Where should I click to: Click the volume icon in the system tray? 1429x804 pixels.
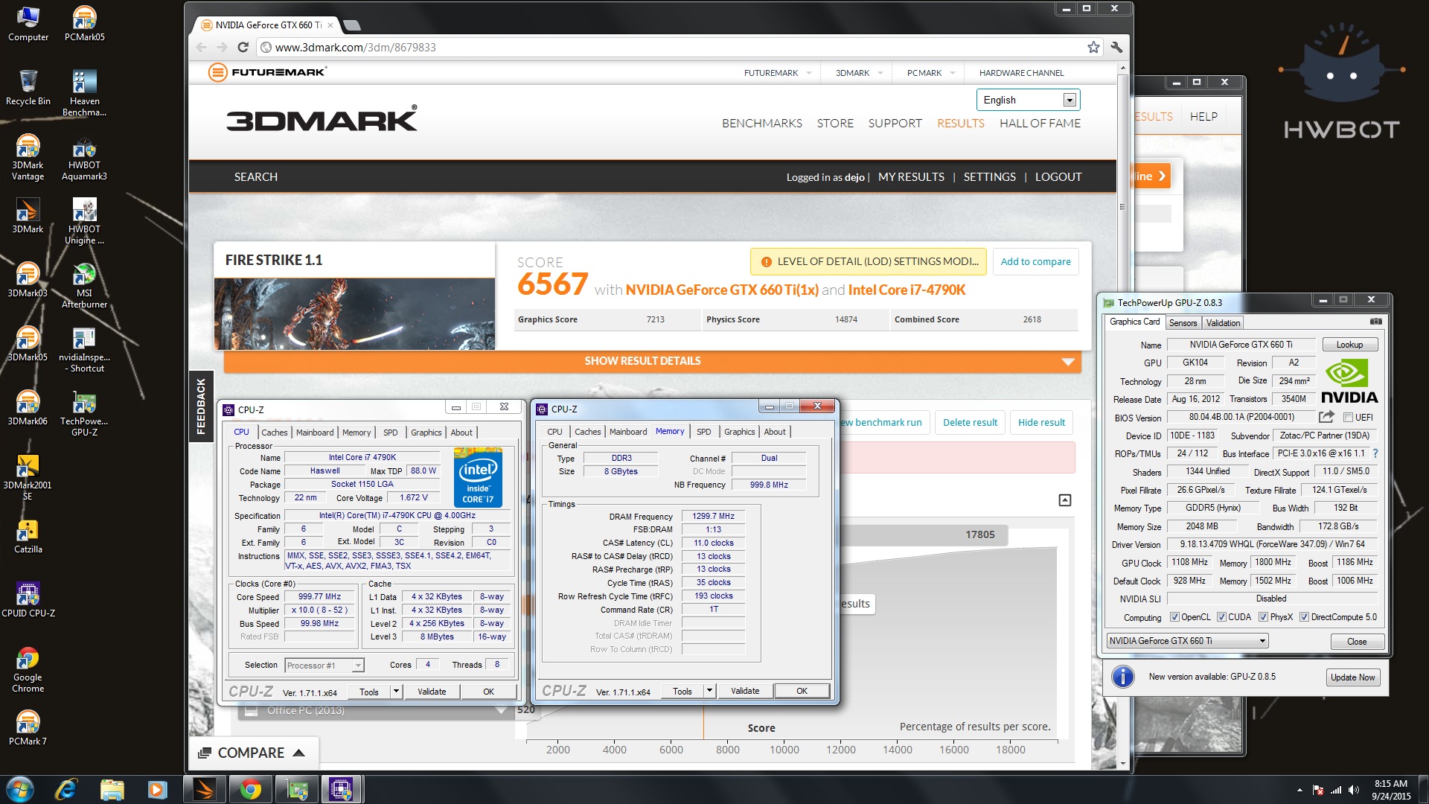(1353, 790)
